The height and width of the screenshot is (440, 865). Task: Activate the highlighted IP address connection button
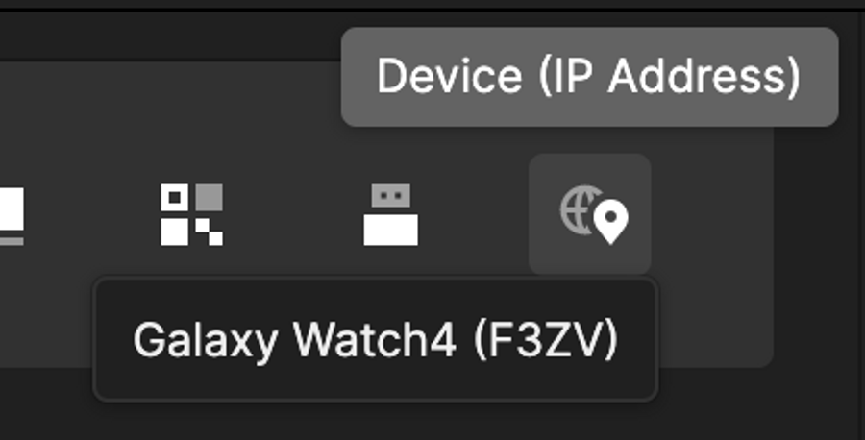click(590, 214)
